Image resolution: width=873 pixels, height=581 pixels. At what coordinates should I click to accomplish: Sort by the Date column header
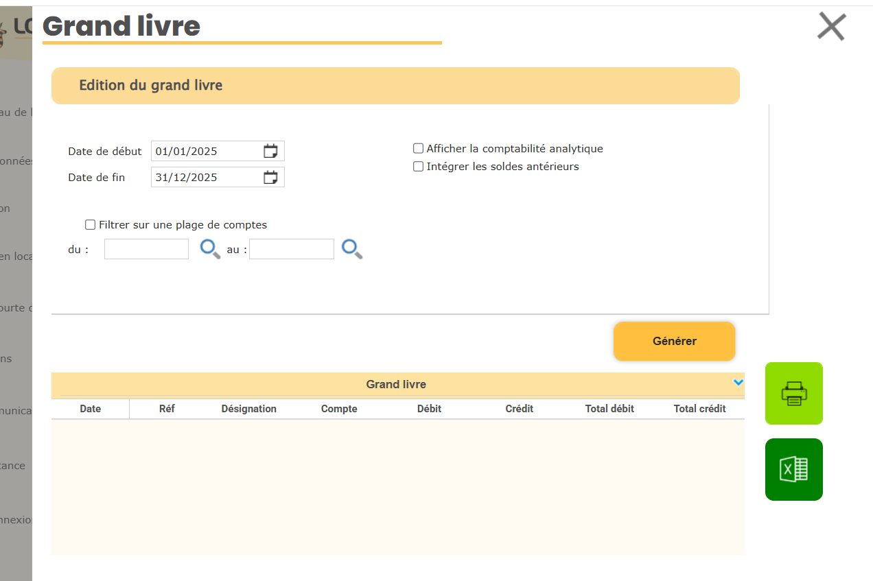coord(90,409)
